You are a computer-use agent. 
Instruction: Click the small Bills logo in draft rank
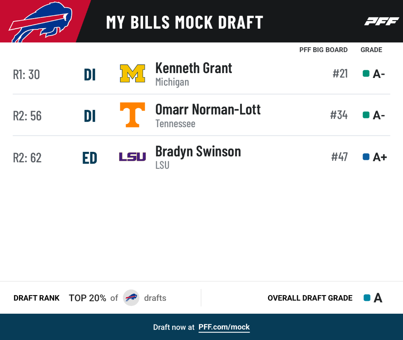coord(131,298)
